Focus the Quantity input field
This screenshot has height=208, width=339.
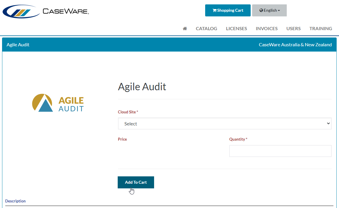[280, 151]
